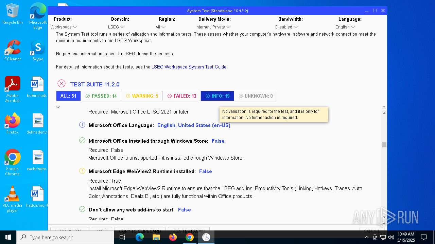Open the Region dropdown showing All
This screenshot has width=435, height=244.
pos(160,27)
